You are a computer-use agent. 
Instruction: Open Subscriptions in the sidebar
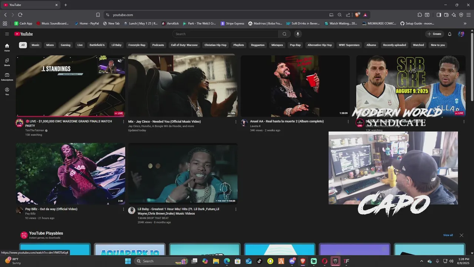7,77
